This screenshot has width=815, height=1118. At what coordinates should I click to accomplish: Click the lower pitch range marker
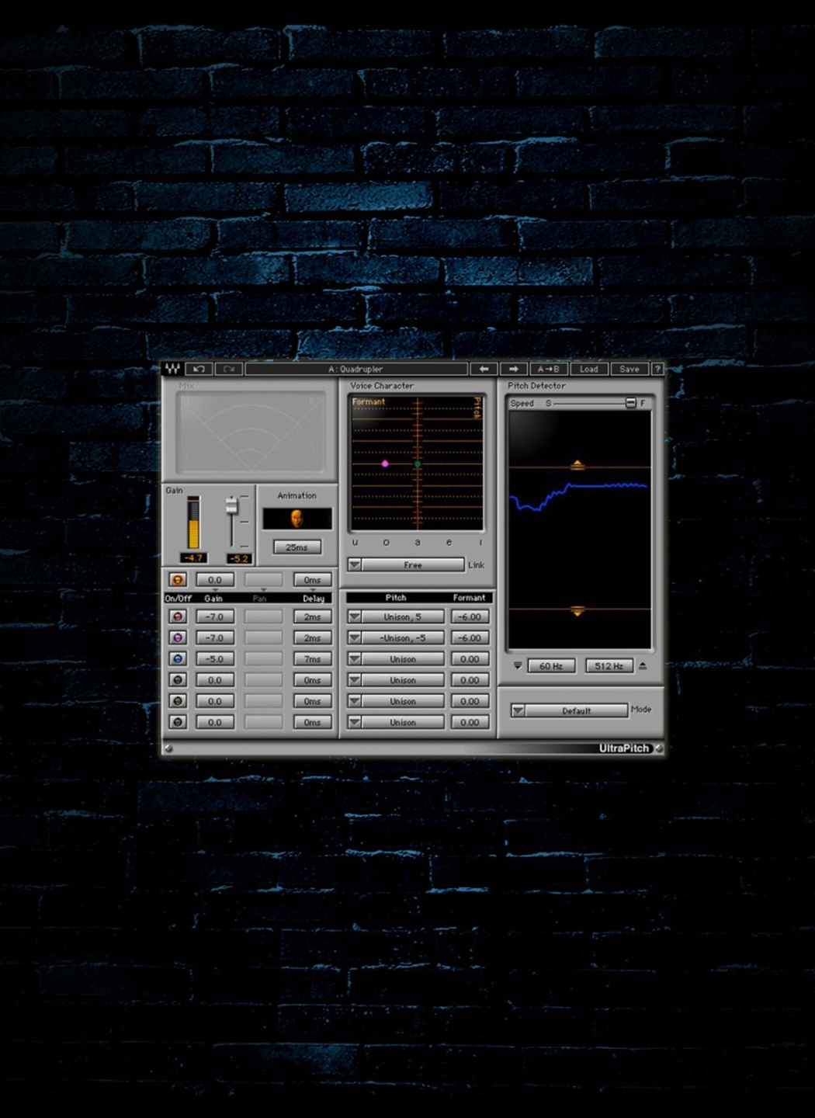pos(577,611)
